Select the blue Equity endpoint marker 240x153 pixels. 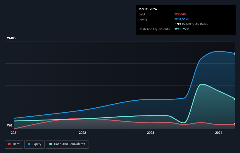click(x=235, y=54)
